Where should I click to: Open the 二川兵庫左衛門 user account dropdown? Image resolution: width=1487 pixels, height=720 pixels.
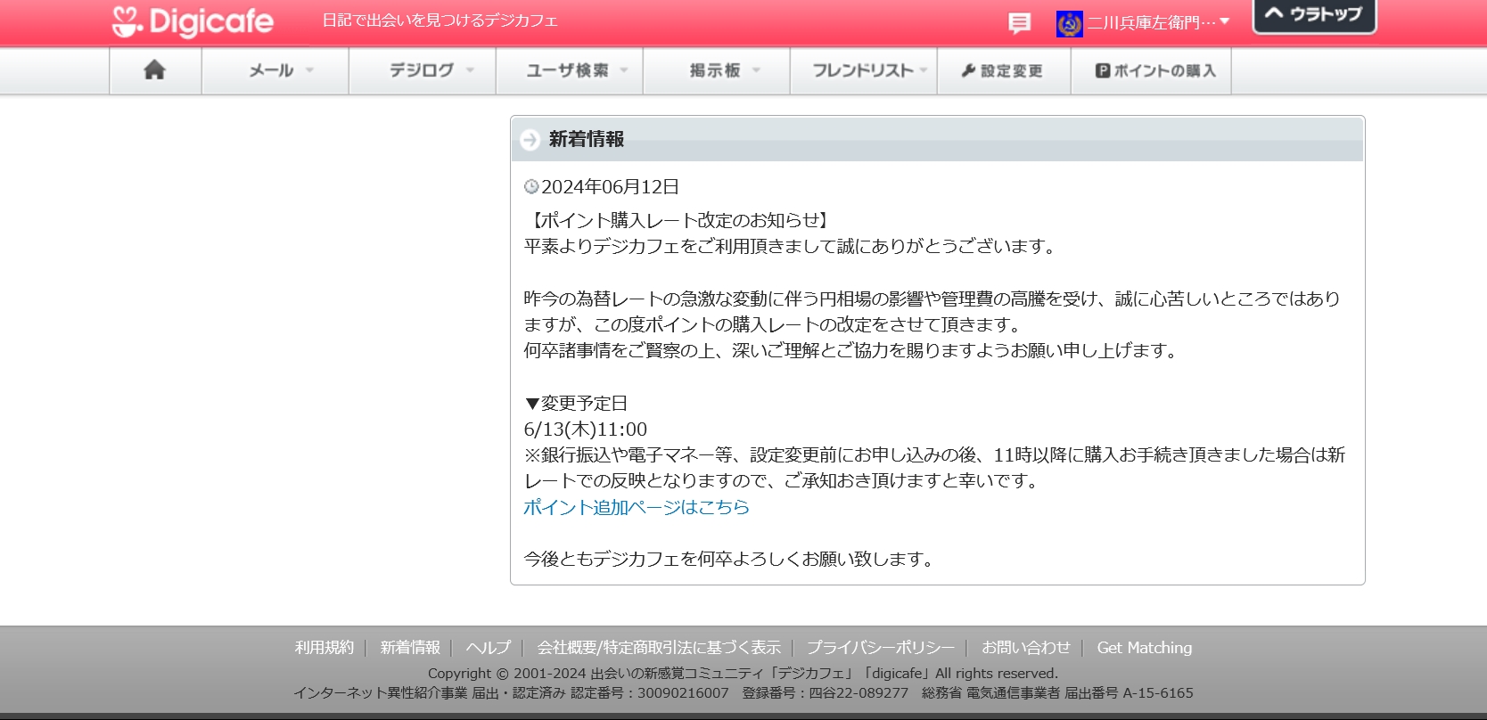click(1158, 22)
